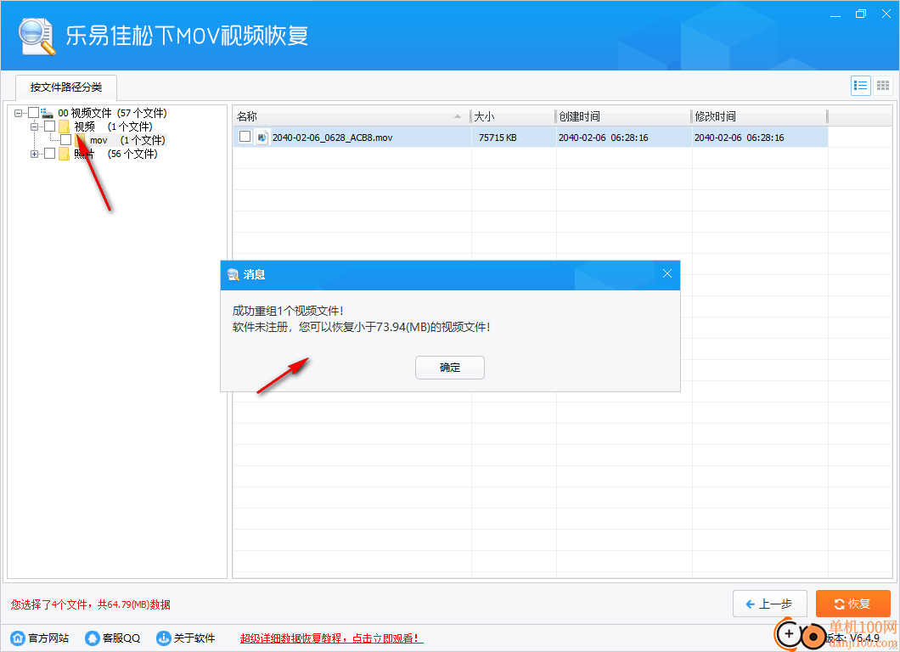This screenshot has width=900, height=652.
Task: Close the application window
Action: (886, 14)
